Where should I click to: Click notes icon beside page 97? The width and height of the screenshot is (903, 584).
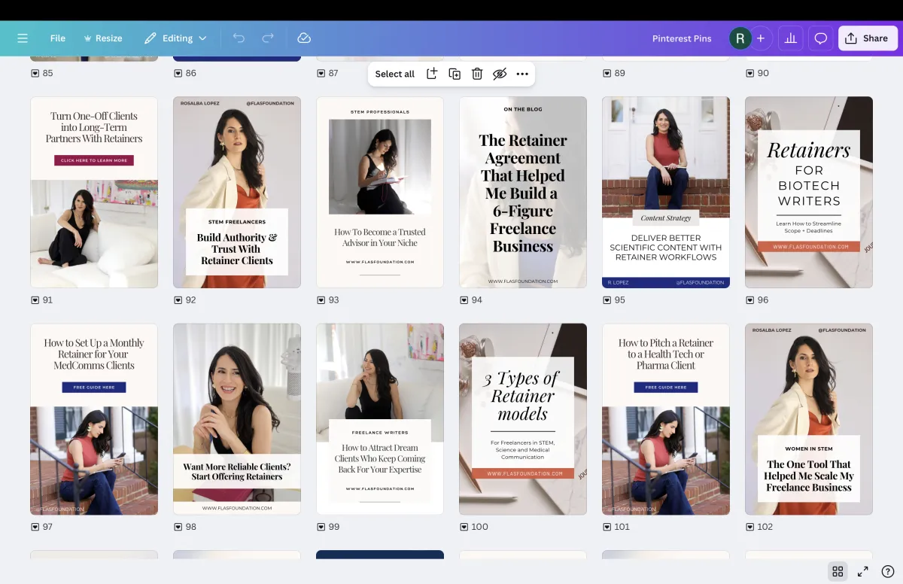point(35,527)
